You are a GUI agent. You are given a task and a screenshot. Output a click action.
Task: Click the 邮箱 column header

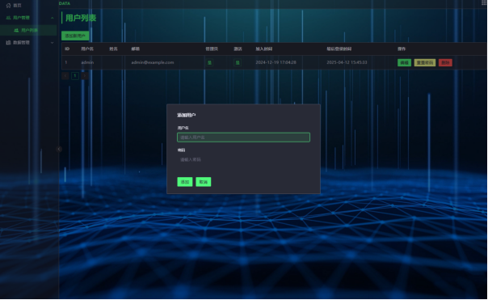[136, 49]
